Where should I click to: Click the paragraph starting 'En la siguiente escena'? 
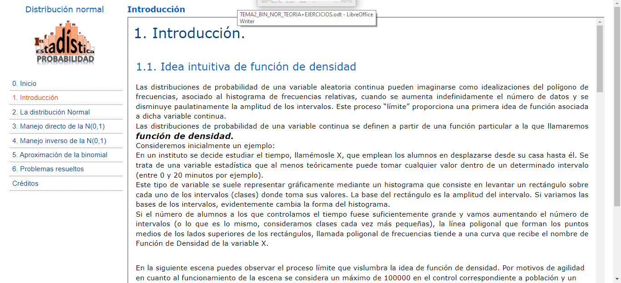(x=359, y=273)
